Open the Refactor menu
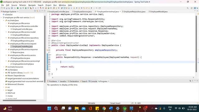The image size is (199, 112). (x=23, y=5)
